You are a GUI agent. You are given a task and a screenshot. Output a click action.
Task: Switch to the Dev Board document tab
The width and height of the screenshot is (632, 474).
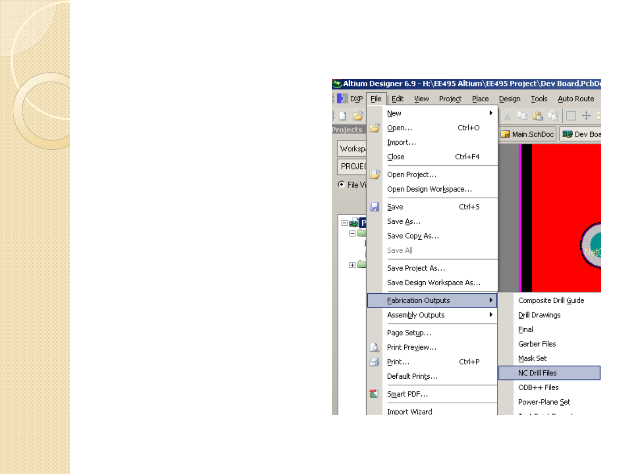[581, 134]
